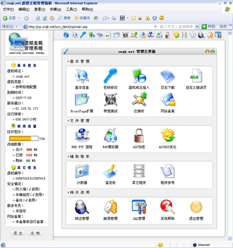This screenshot has width=233, height=248.
Task: Expand Back button history dropdown arrow
Action: coord(19,18)
